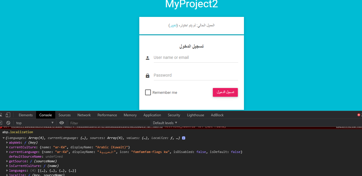The width and height of the screenshot is (362, 176).
Task: Click the padlock icon beside the password field
Action: coord(147,75)
